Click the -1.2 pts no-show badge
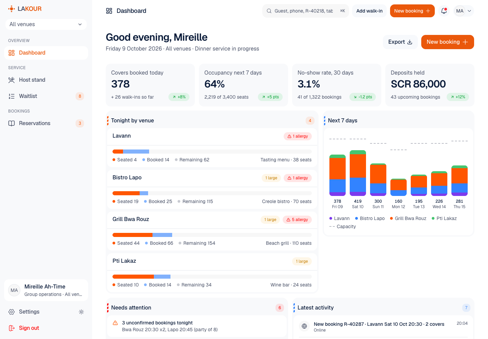 (363, 97)
